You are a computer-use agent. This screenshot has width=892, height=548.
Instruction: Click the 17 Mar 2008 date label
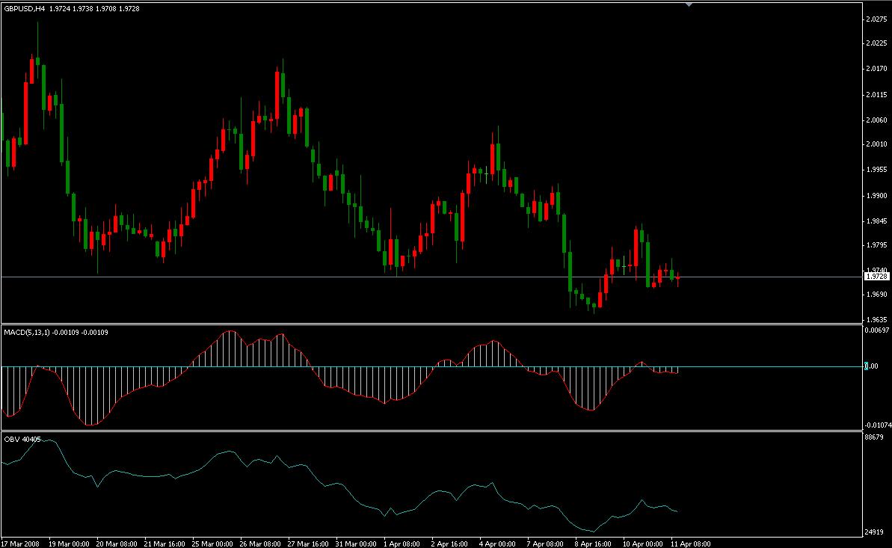20,544
